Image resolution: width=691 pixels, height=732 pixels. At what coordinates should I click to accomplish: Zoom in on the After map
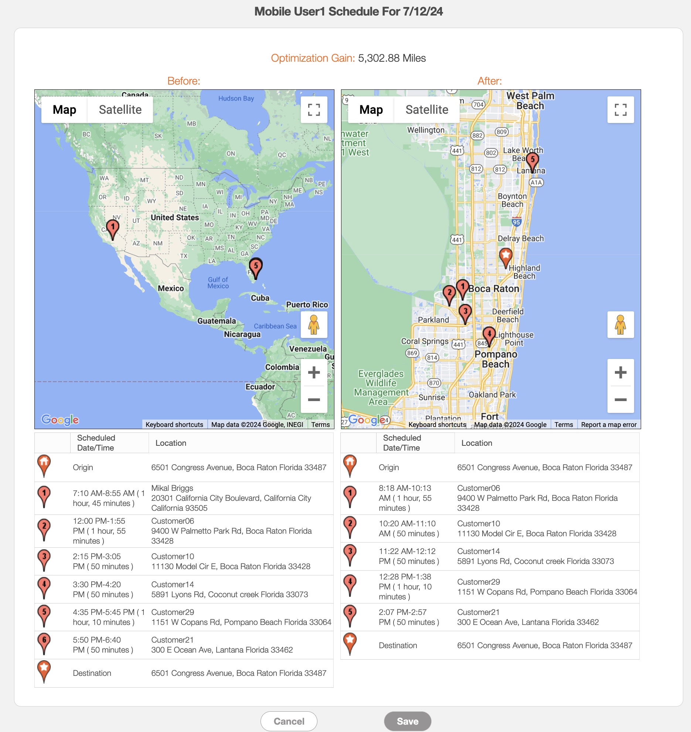coord(620,372)
